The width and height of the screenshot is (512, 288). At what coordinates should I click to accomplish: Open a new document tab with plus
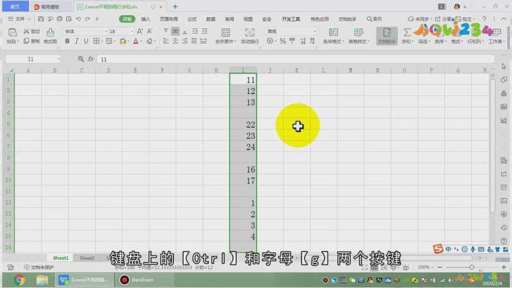point(175,6)
